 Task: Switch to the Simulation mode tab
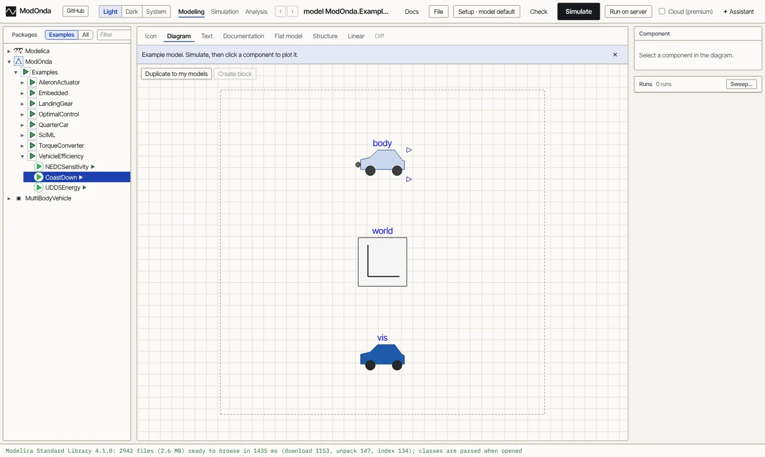(x=225, y=12)
